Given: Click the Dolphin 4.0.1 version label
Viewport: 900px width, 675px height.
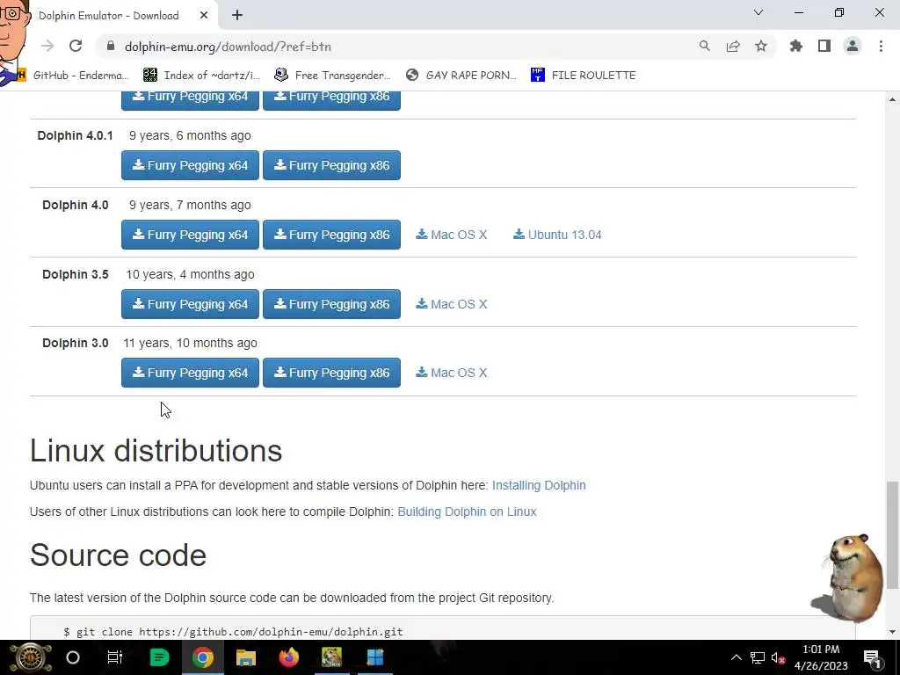Looking at the screenshot, I should click(x=76, y=135).
